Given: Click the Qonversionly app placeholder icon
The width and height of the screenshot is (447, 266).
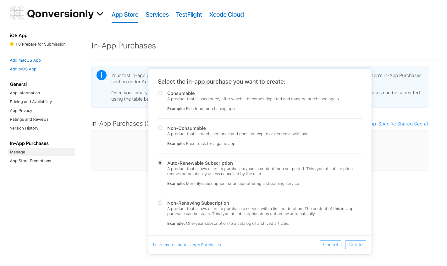Looking at the screenshot, I should point(17,13).
